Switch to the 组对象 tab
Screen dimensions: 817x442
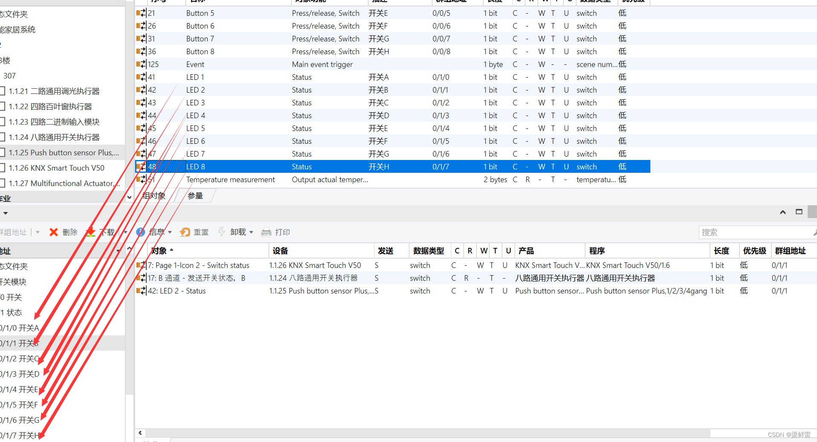click(154, 196)
